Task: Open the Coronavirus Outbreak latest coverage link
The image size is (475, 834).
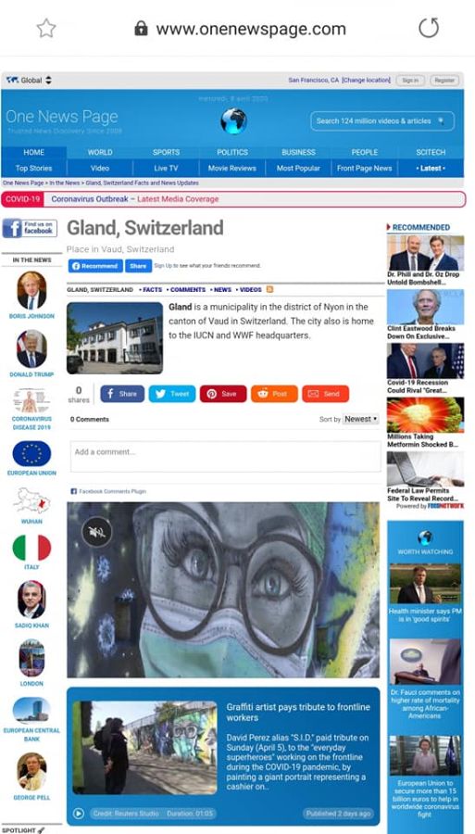Action: (x=135, y=199)
